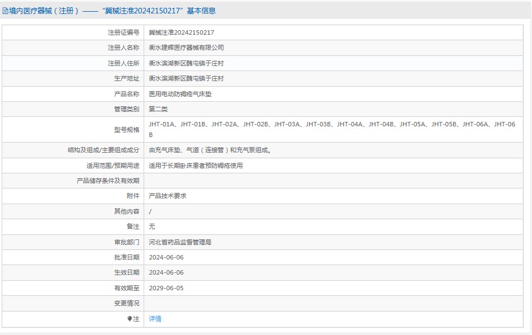Viewport: 532px width, 335px height.
Task: Click the 有效期至 date 2029-06-05
Action: point(167,287)
